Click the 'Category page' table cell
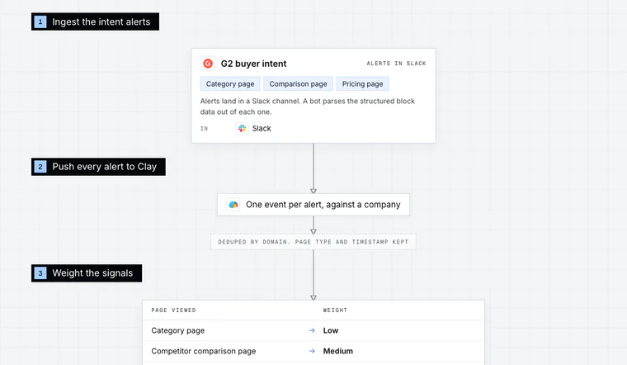 (x=178, y=330)
